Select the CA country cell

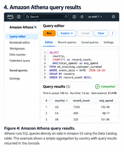click(57, 113)
